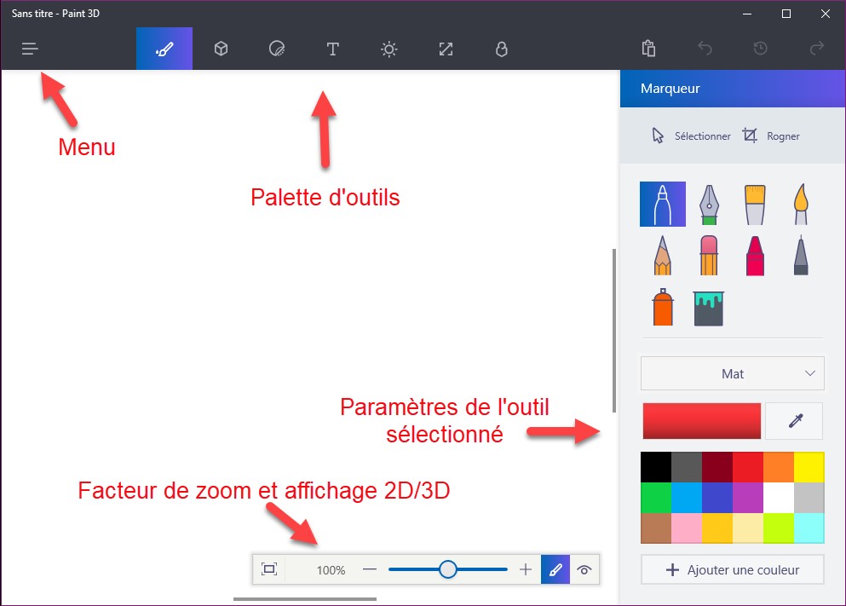The height and width of the screenshot is (606, 846).
Task: Select the Eraser tool
Action: [x=709, y=255]
